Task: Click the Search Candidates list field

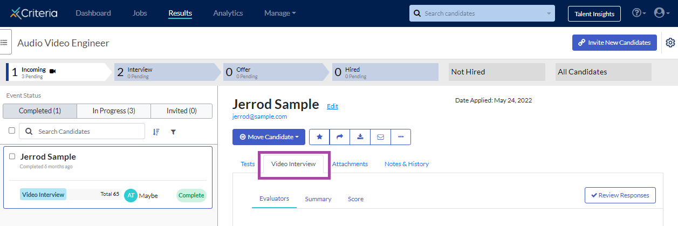Action: [82, 131]
